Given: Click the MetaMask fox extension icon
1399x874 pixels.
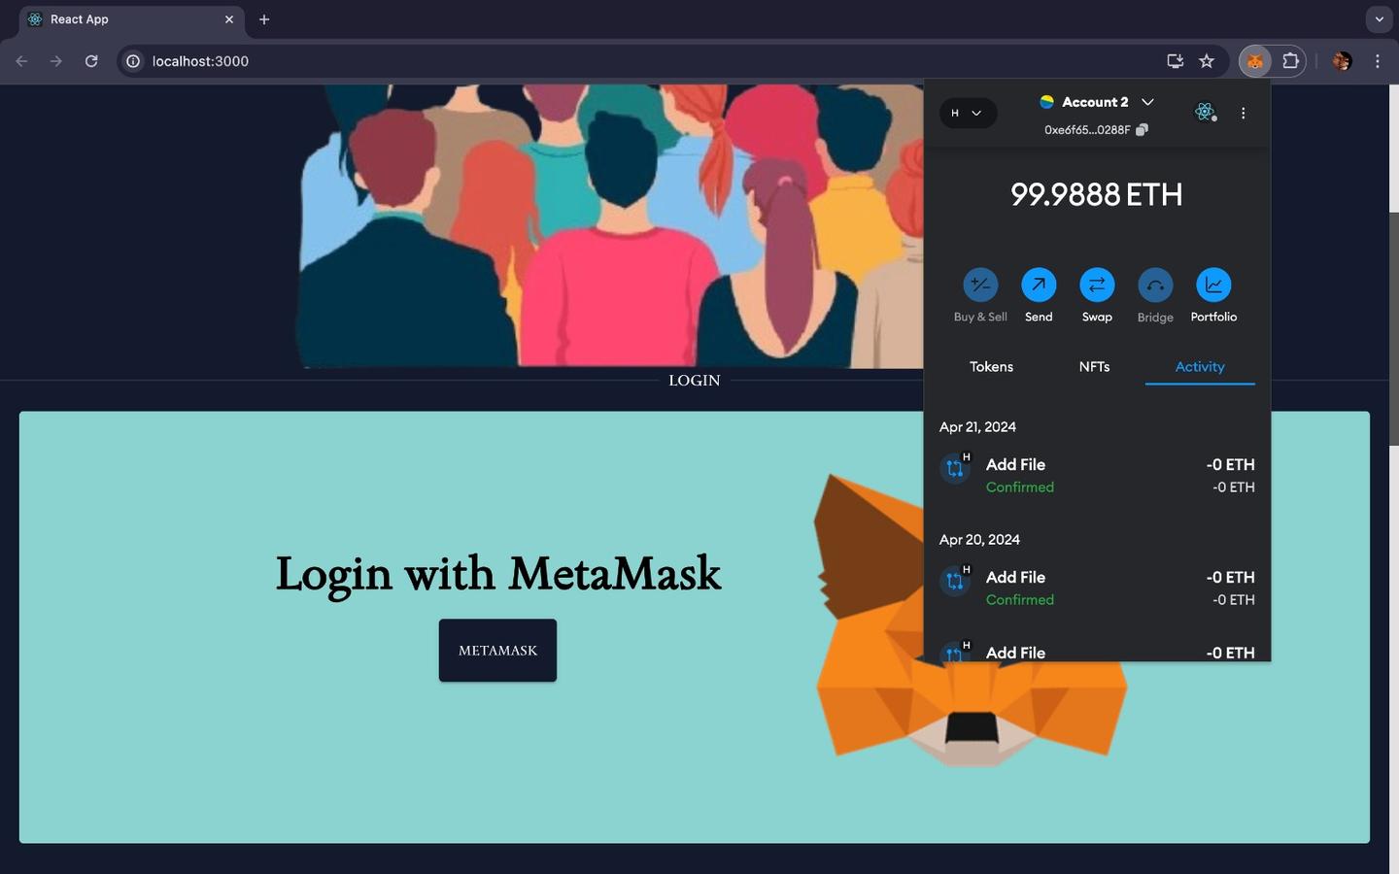Looking at the screenshot, I should (x=1254, y=61).
